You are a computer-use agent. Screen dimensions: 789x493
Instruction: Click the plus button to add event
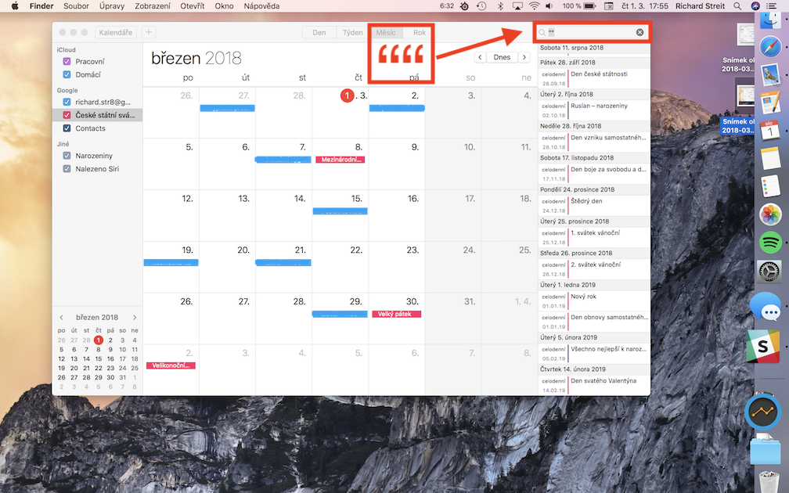pyautogui.click(x=149, y=33)
